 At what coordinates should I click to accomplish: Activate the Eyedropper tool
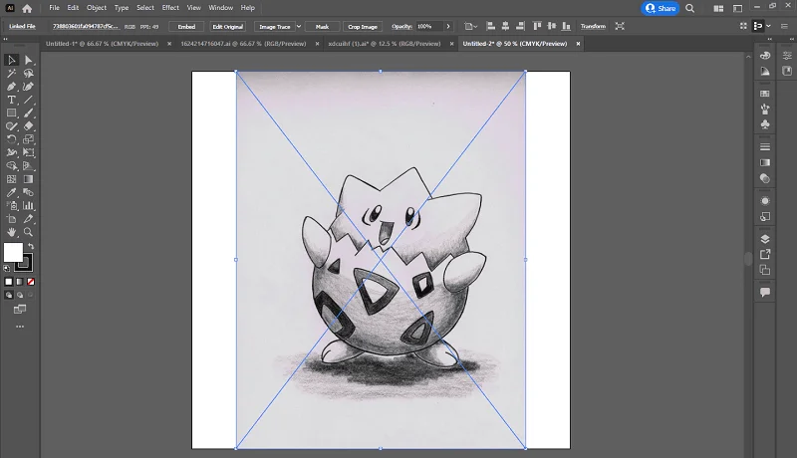pyautogui.click(x=11, y=192)
